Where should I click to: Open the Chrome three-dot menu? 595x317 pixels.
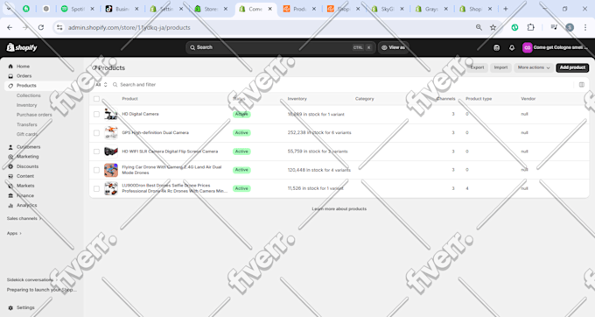pyautogui.click(x=585, y=27)
